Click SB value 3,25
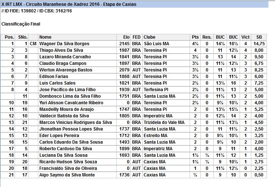The height and width of the screenshot is (187, 275). point(259,136)
